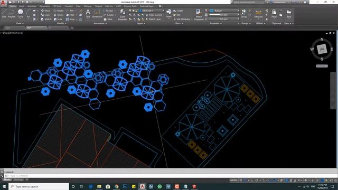338x190 pixels.
Task: Insert a Table
Action: click(x=108, y=19)
